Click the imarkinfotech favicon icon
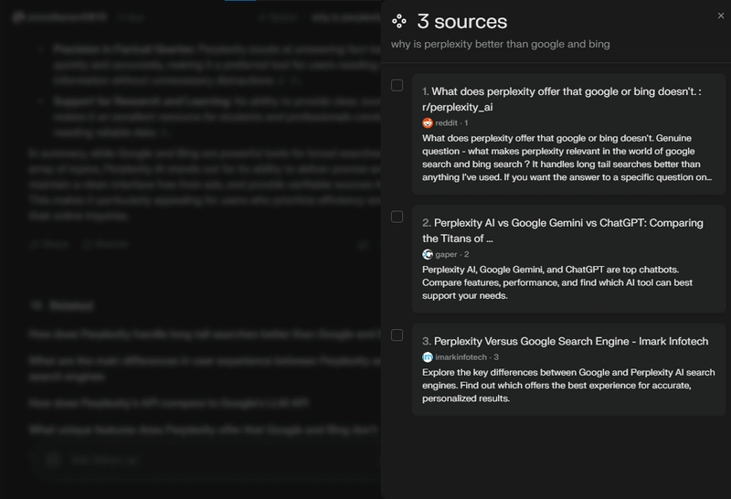 pyautogui.click(x=428, y=357)
